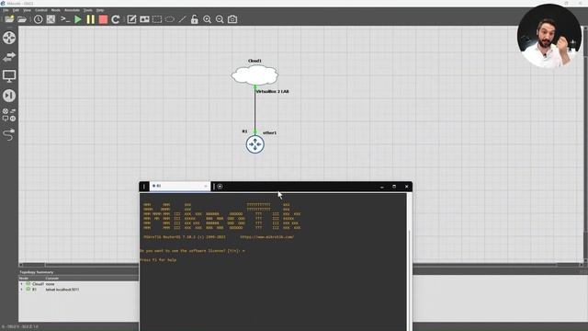Open the Tools menu

click(88, 10)
